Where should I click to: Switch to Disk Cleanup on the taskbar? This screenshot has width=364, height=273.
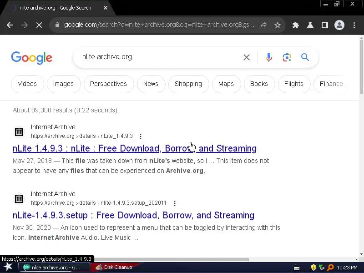point(116,268)
